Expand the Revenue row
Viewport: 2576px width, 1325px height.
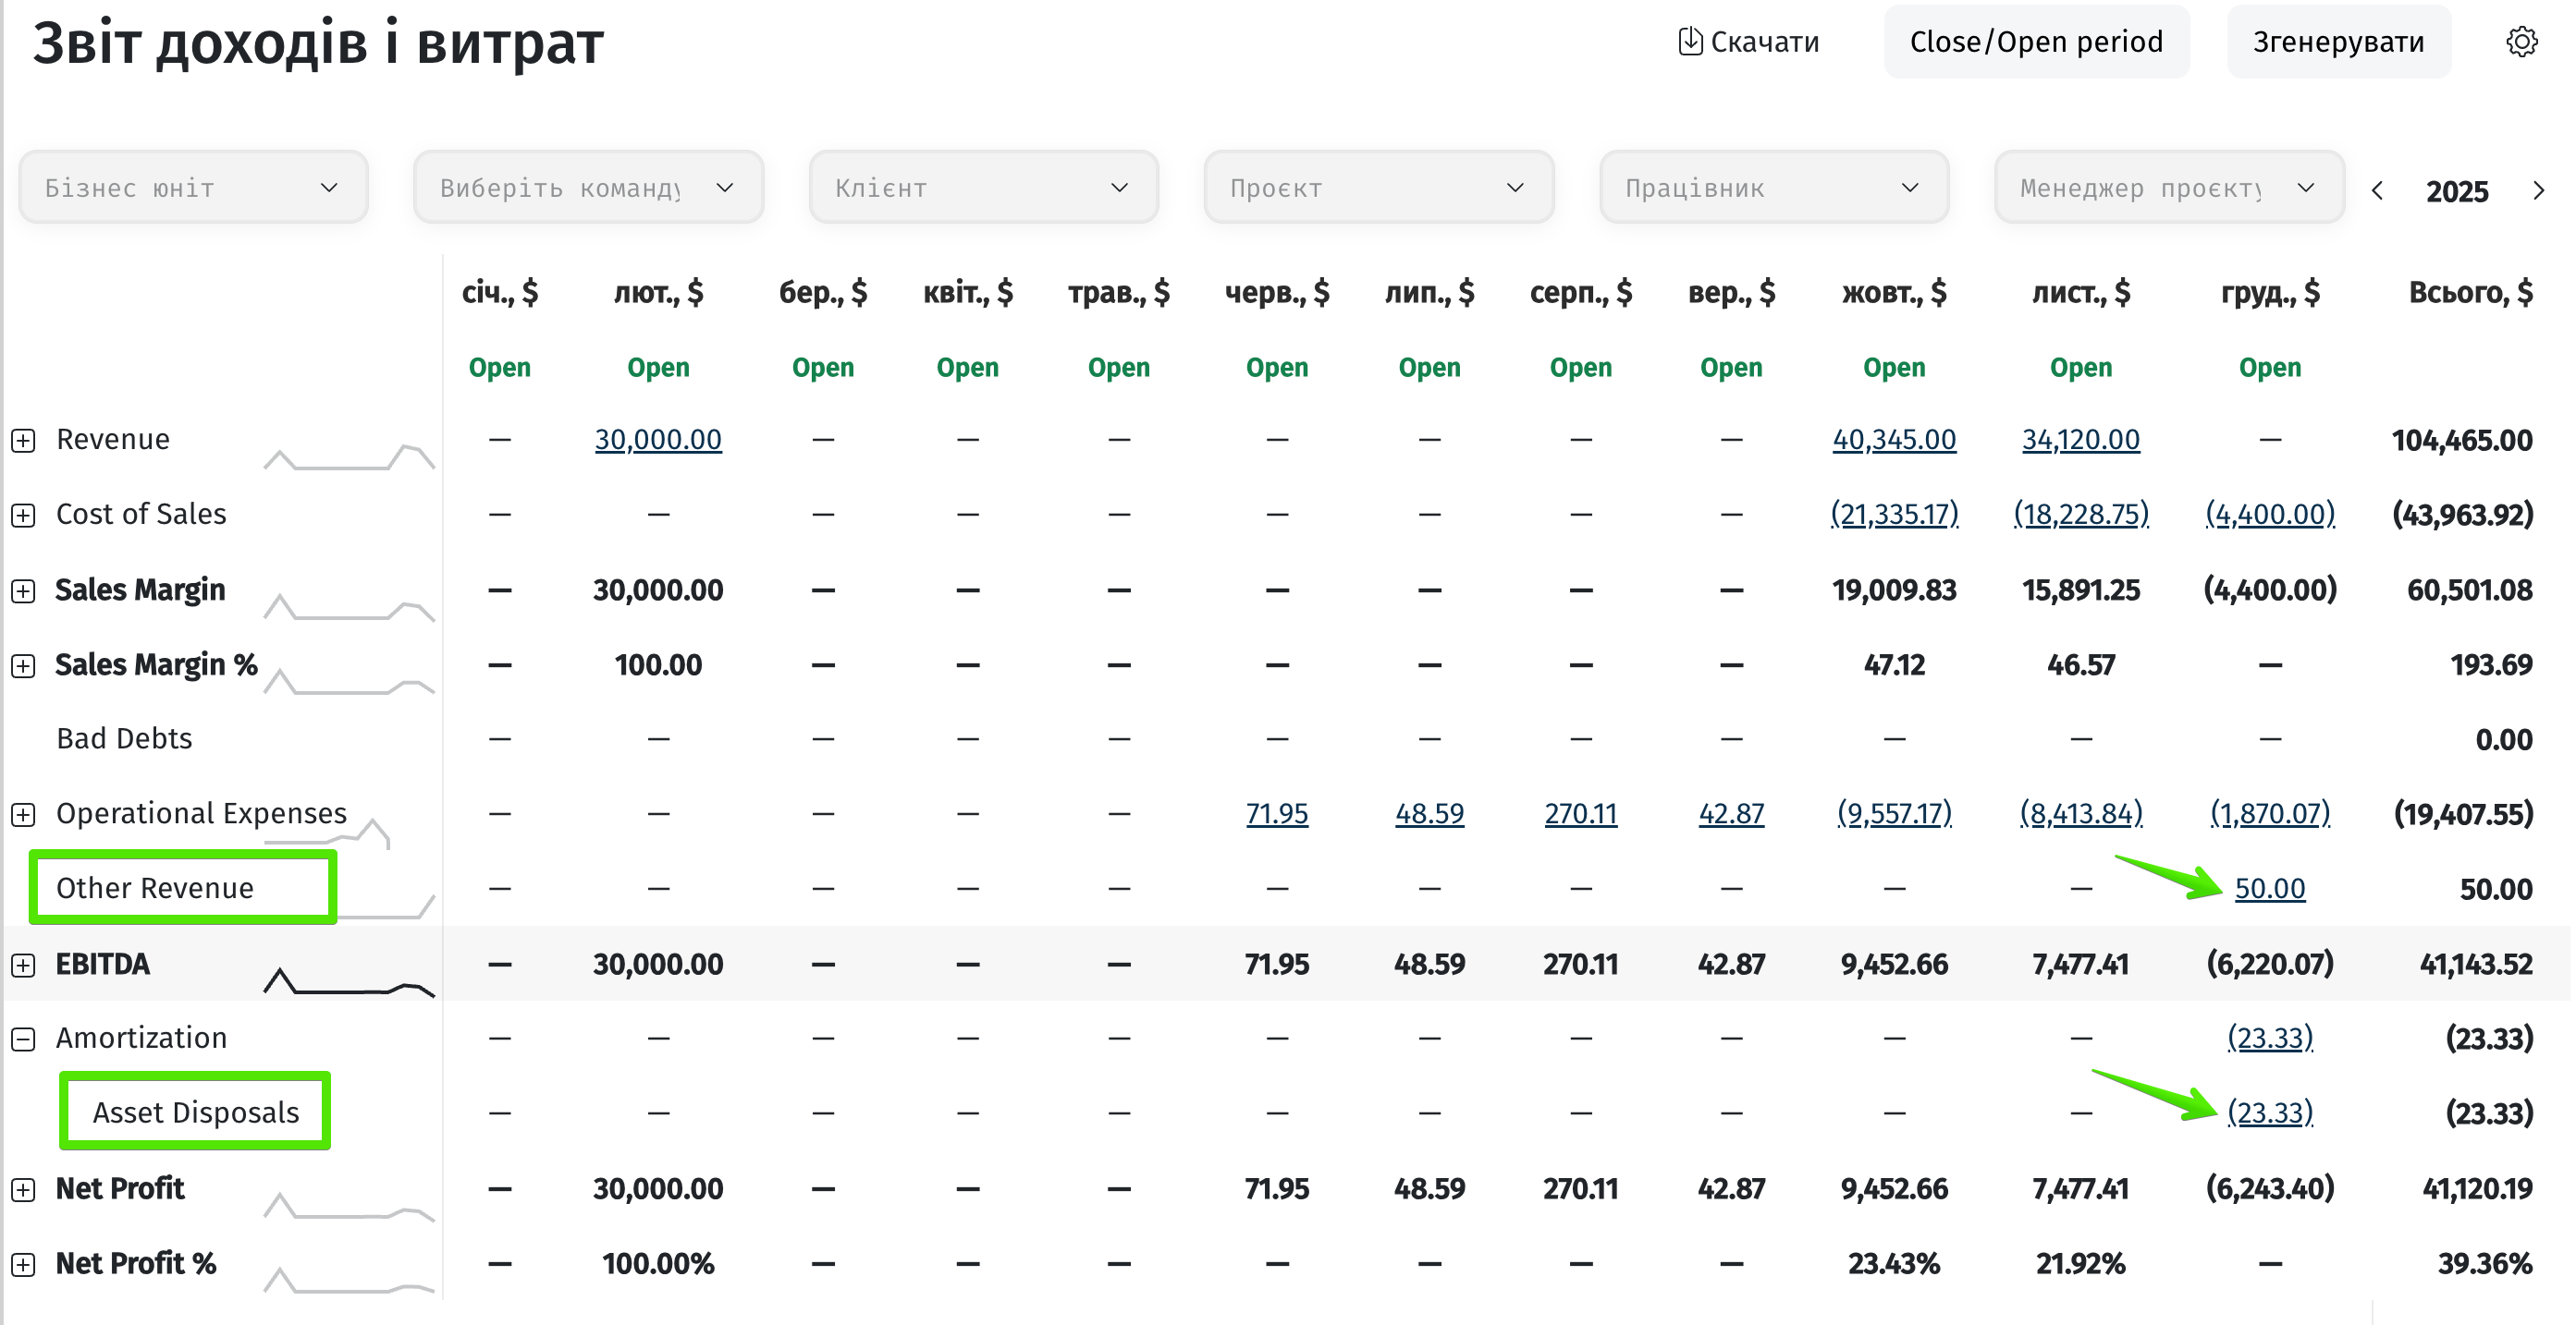tap(23, 441)
